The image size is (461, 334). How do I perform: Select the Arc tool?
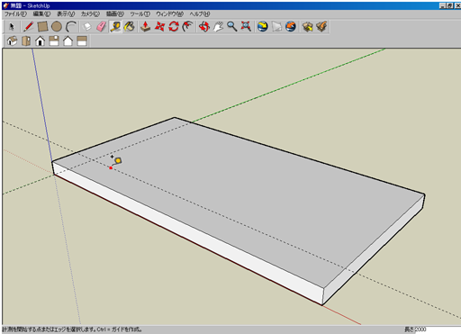click(71, 27)
